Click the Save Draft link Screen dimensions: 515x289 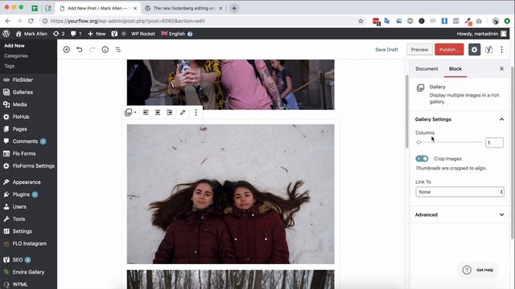tap(386, 50)
